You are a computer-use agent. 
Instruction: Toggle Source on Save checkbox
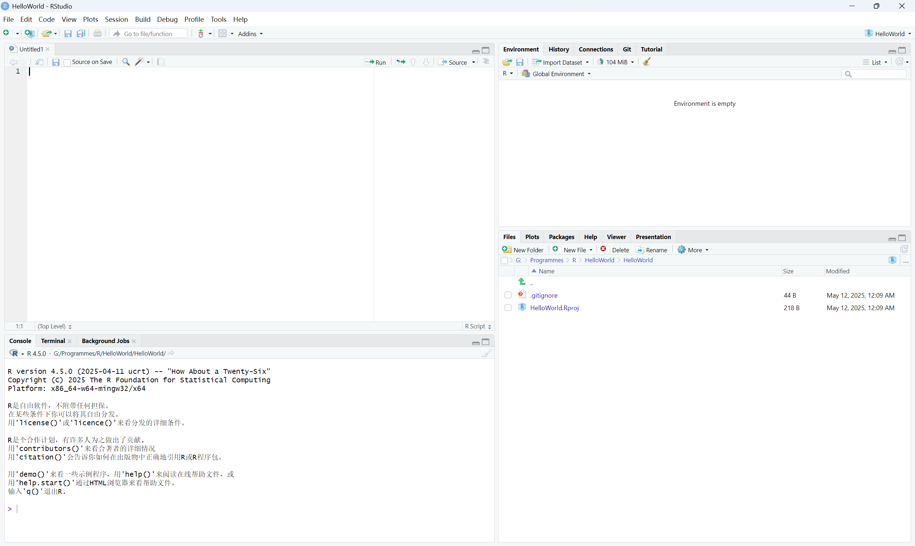[x=67, y=63]
